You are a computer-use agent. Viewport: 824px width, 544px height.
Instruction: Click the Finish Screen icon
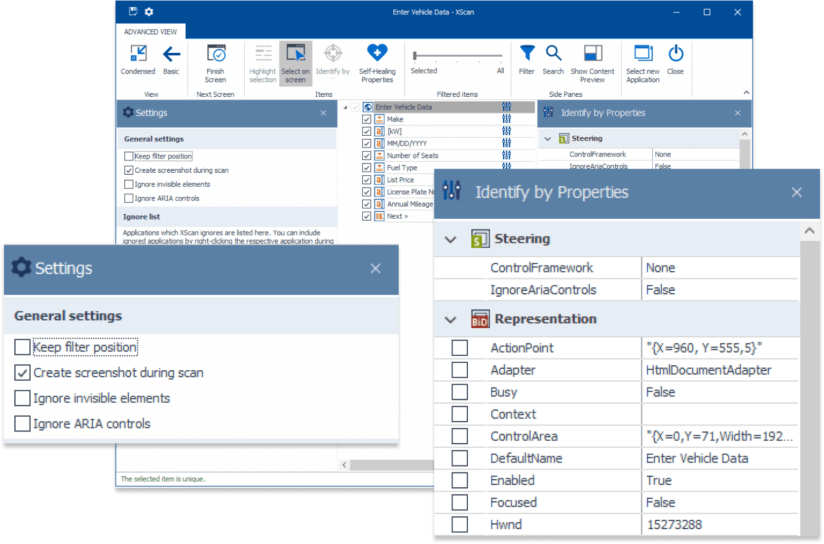(x=215, y=59)
